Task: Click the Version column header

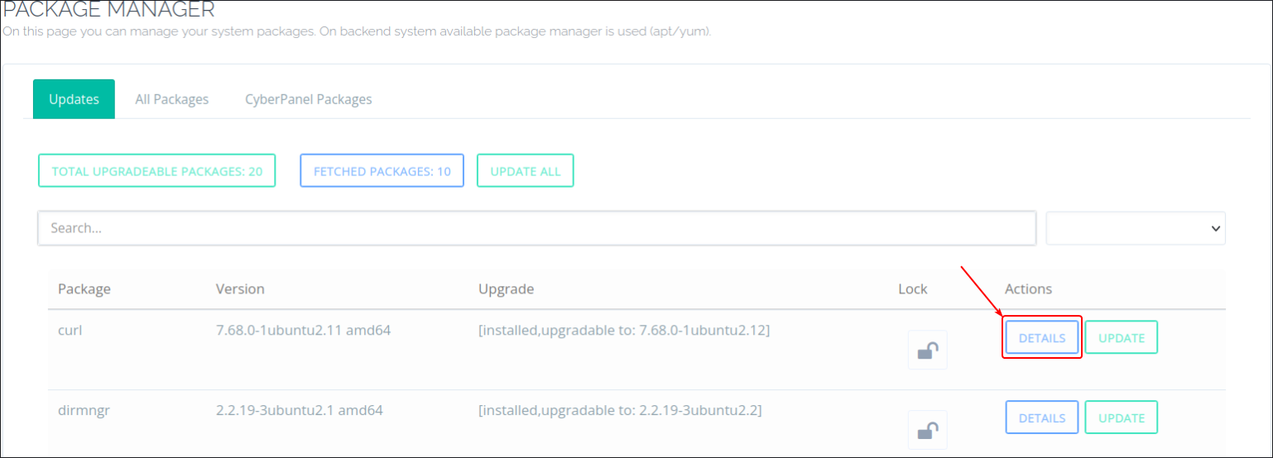Action: [x=240, y=289]
